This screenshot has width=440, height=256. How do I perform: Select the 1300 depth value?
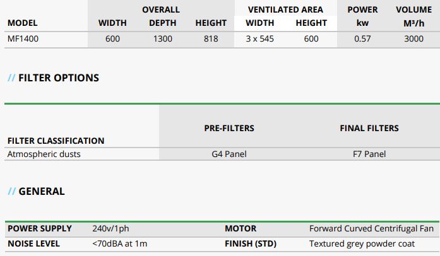tap(163, 39)
